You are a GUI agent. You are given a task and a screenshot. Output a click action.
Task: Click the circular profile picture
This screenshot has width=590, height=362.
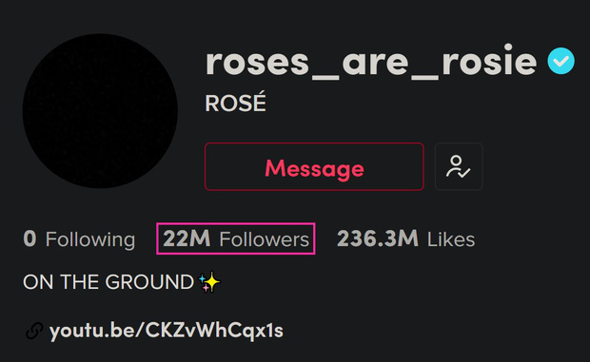click(x=100, y=111)
